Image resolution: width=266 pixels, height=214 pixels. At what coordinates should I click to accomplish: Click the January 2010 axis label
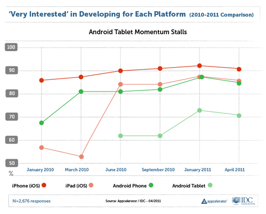coord(40,170)
